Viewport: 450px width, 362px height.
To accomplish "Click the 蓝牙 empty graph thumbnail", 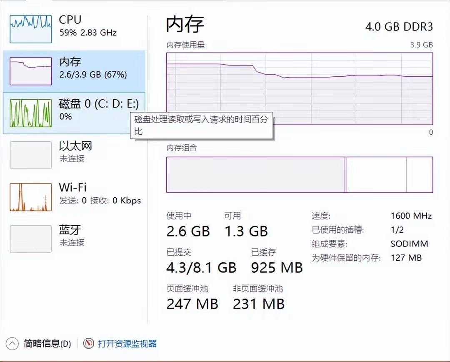I will (x=30, y=239).
